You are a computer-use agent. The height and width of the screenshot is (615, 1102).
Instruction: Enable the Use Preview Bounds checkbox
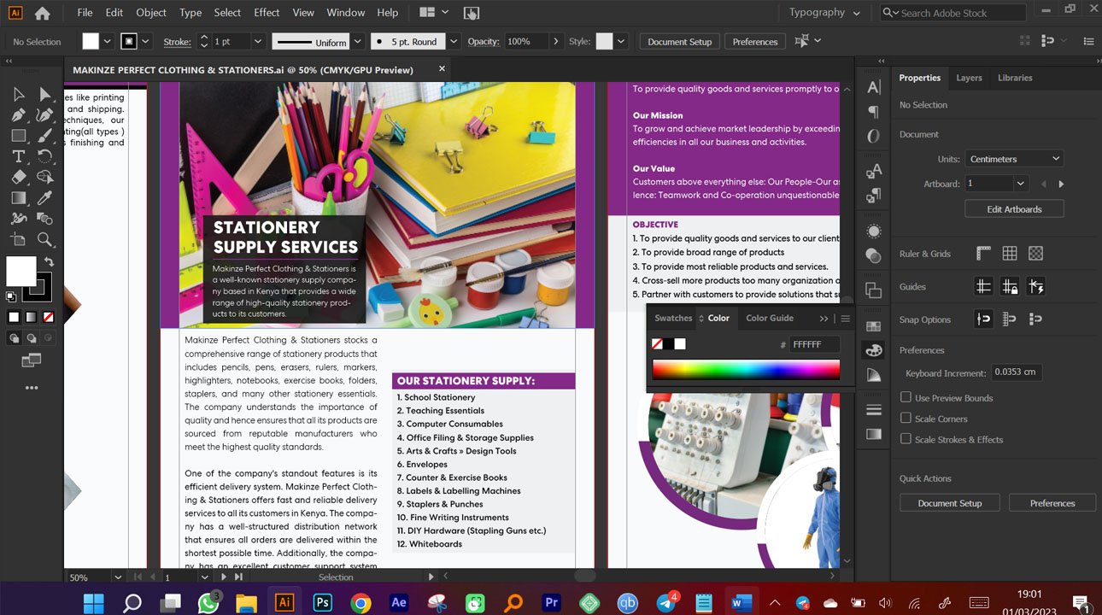point(906,395)
